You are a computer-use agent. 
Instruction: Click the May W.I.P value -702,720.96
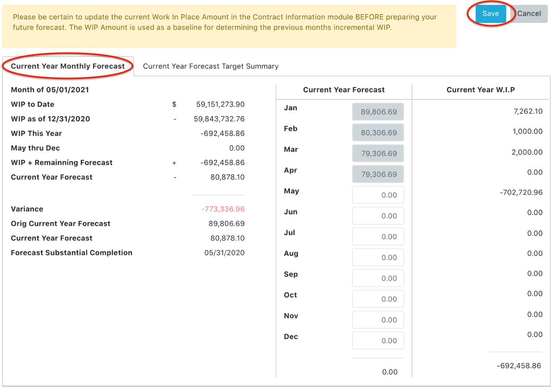pyautogui.click(x=521, y=193)
